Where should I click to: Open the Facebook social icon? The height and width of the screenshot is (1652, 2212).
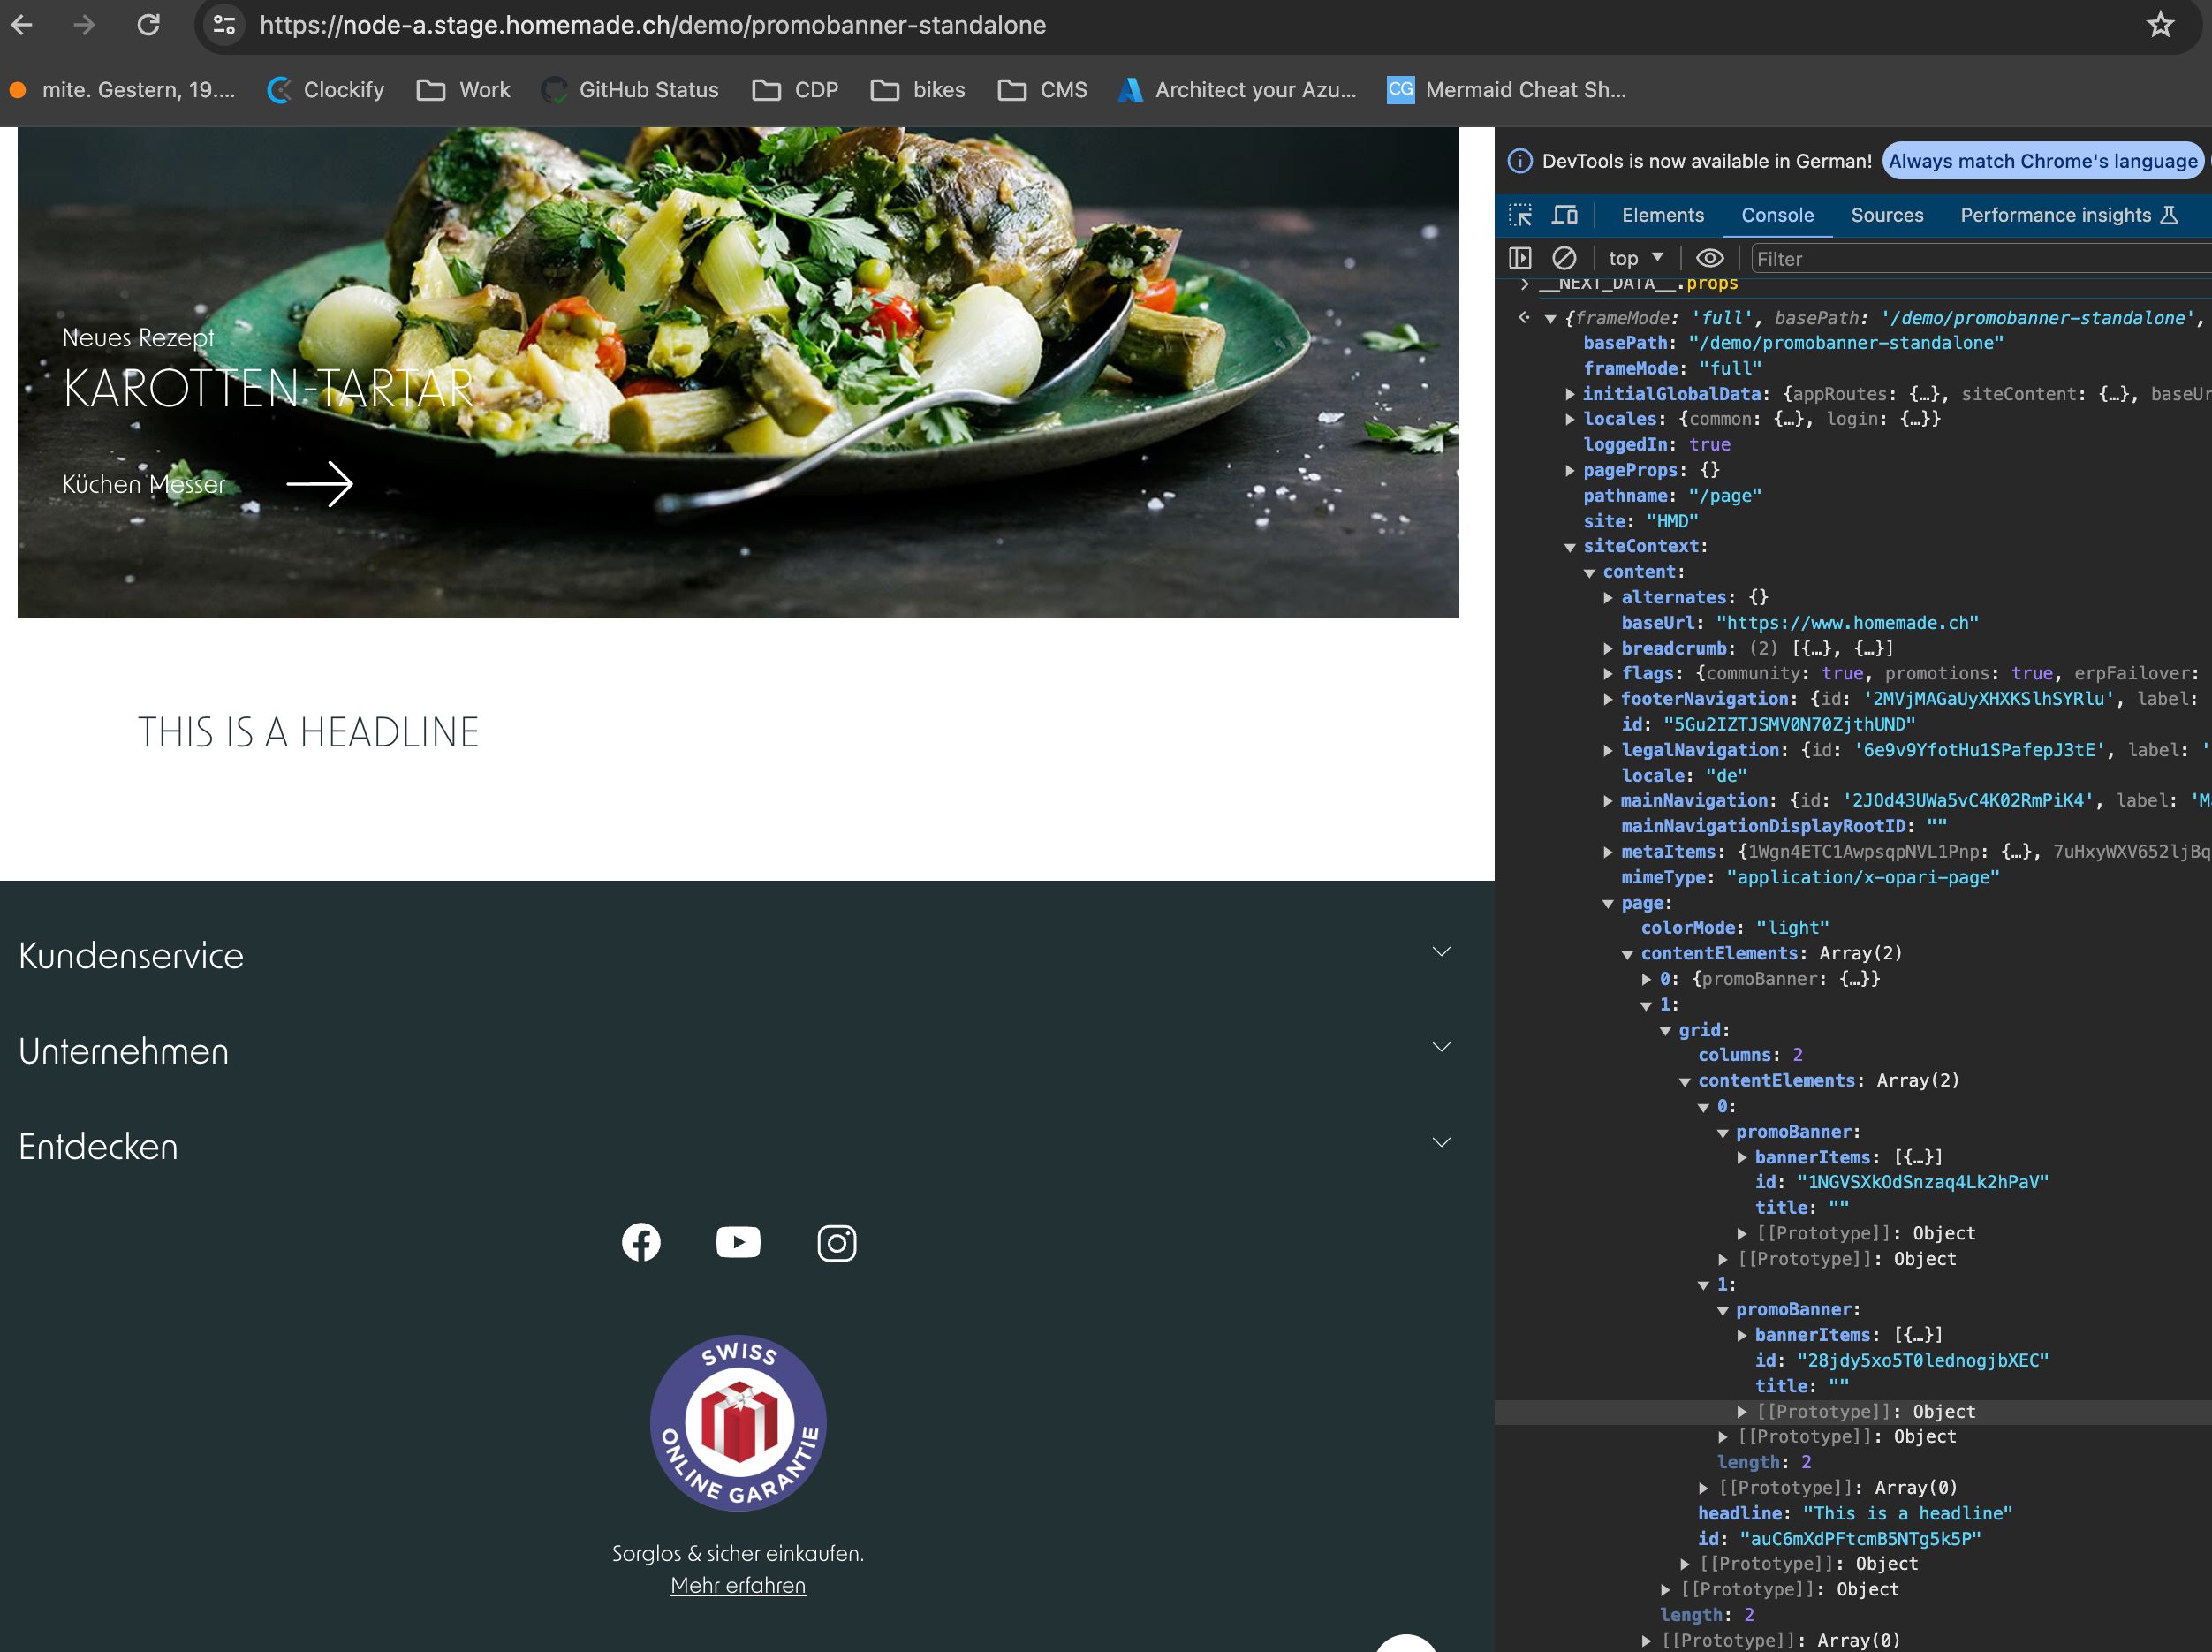(x=641, y=1242)
